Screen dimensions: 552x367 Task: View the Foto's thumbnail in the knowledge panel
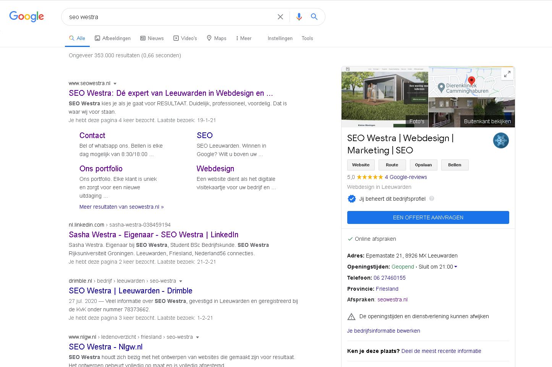click(416, 121)
